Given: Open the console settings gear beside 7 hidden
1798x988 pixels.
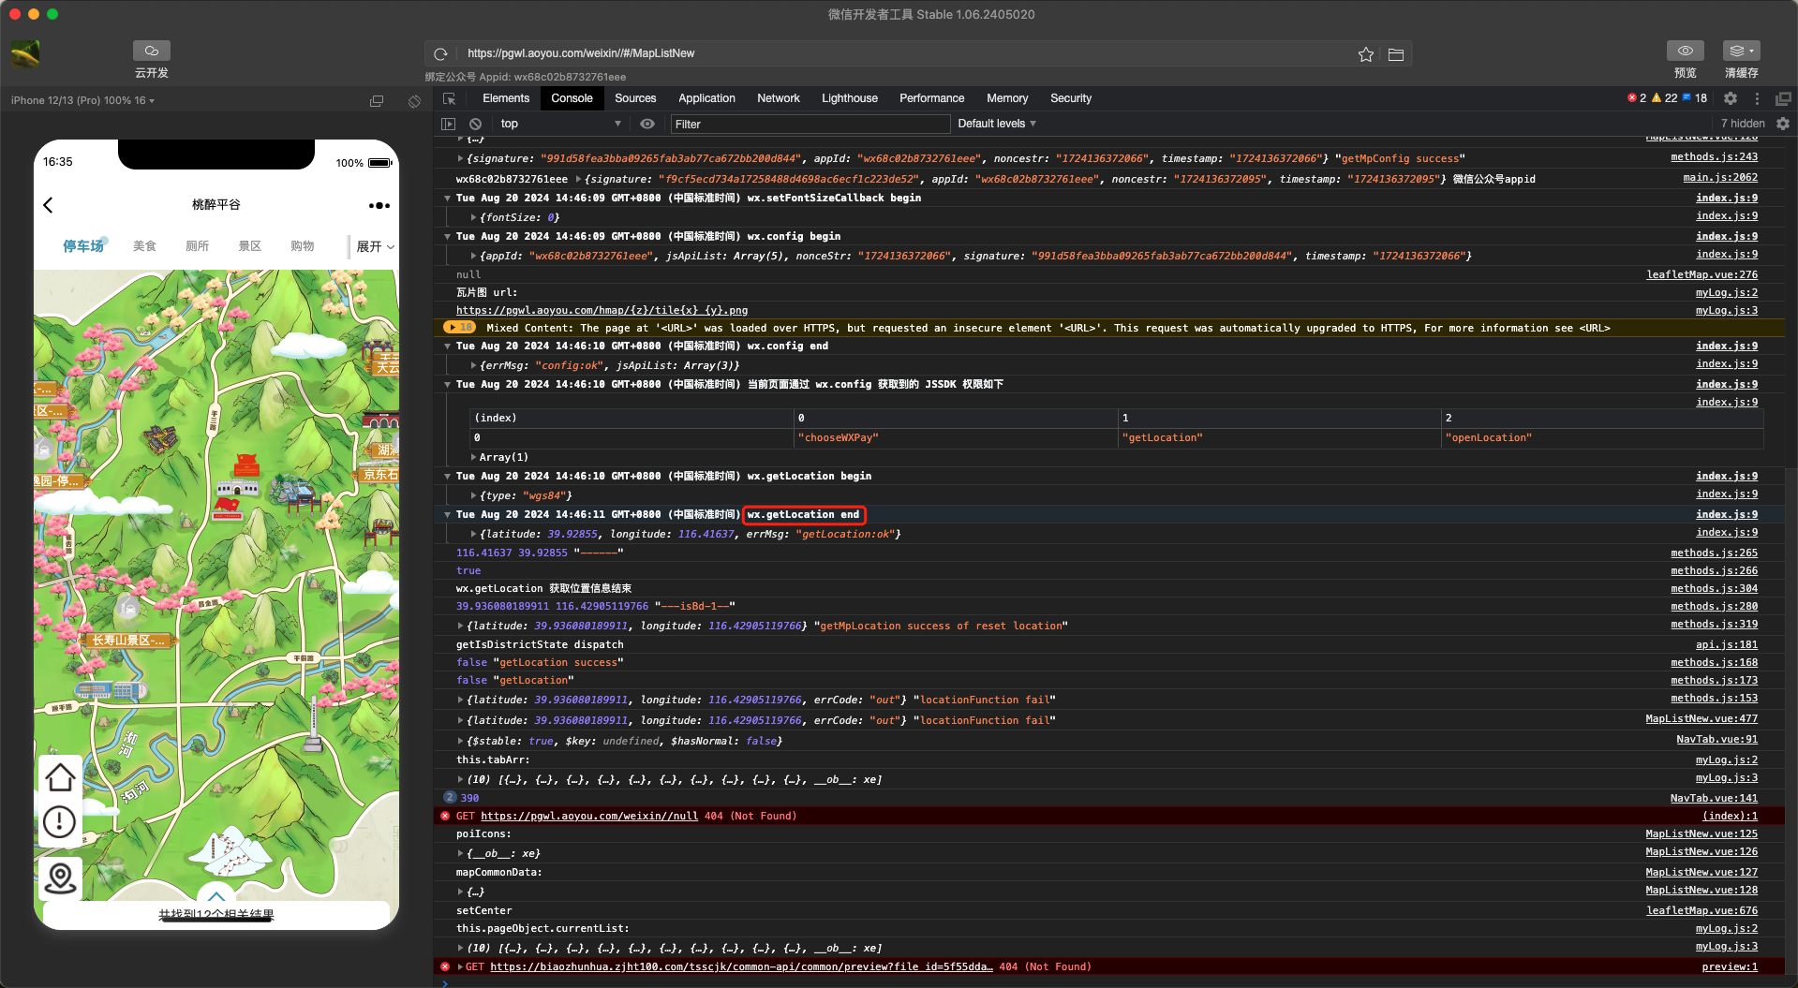Looking at the screenshot, I should click(x=1783, y=124).
